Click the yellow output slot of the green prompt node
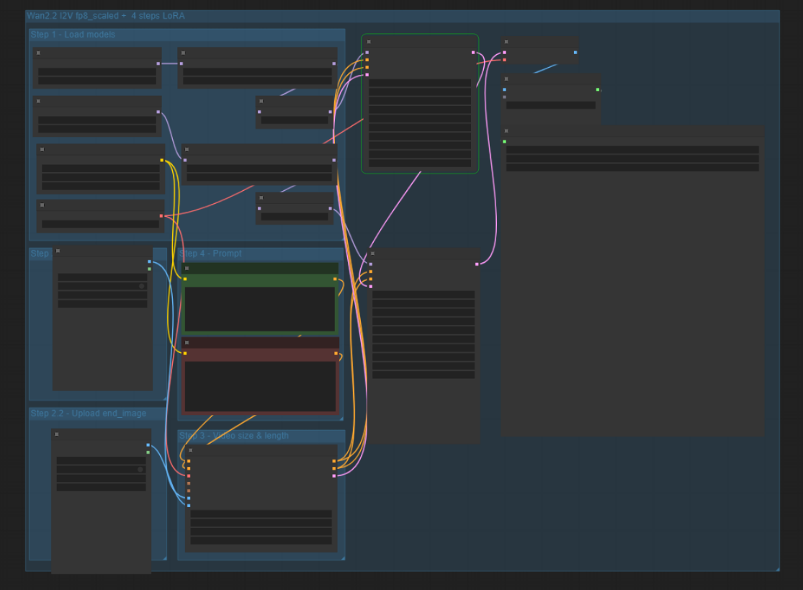 (336, 279)
